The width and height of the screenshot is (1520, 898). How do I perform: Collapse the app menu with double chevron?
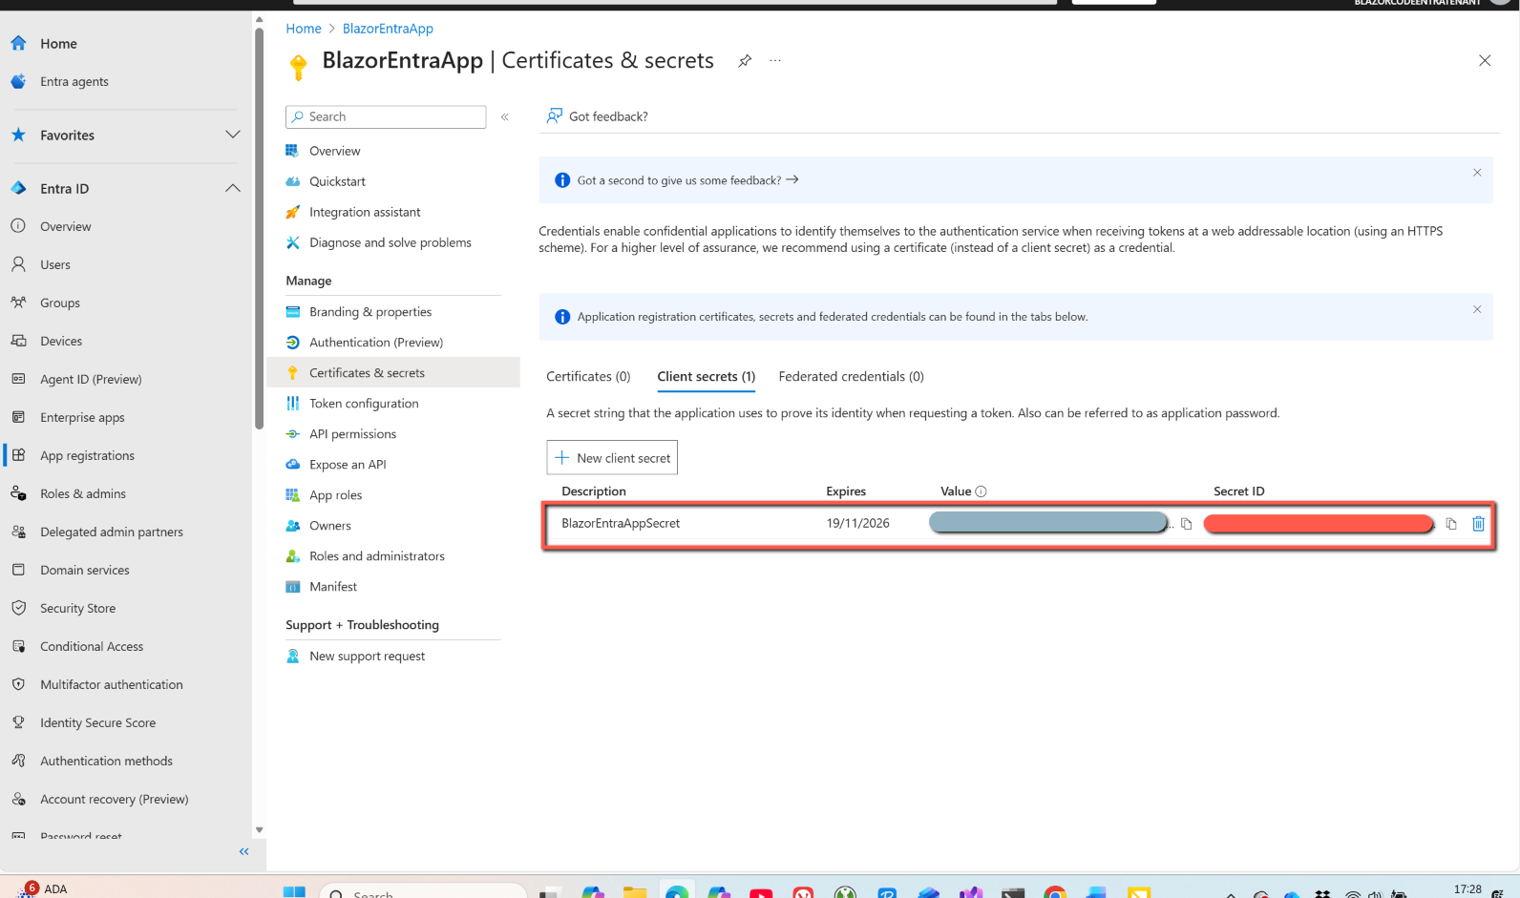tap(505, 116)
